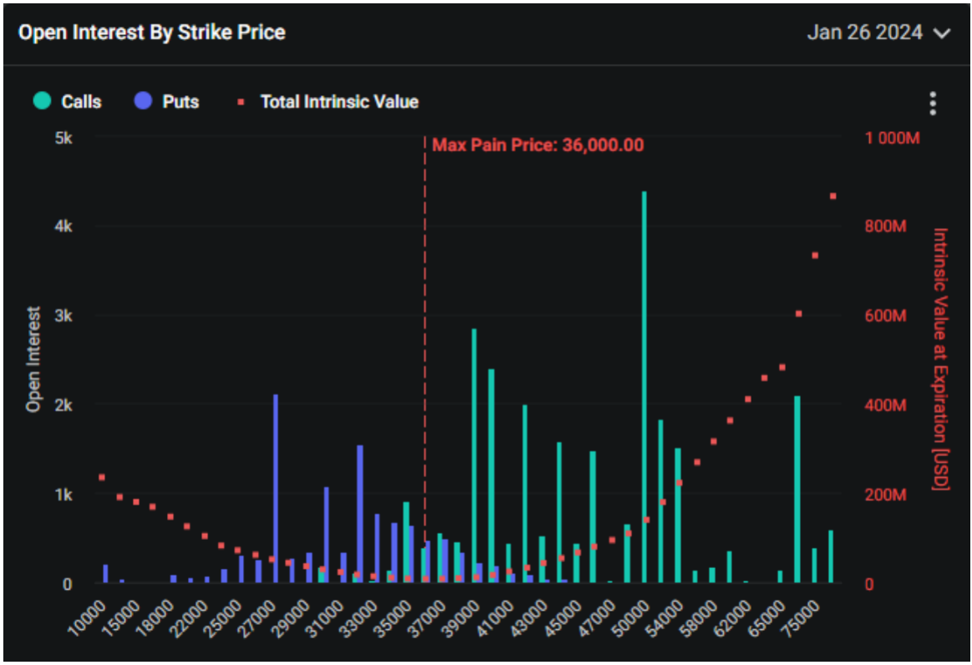Open the Jan 26 2024 expiry dropdown
Viewport: 972px width, 665px height.
click(x=878, y=33)
